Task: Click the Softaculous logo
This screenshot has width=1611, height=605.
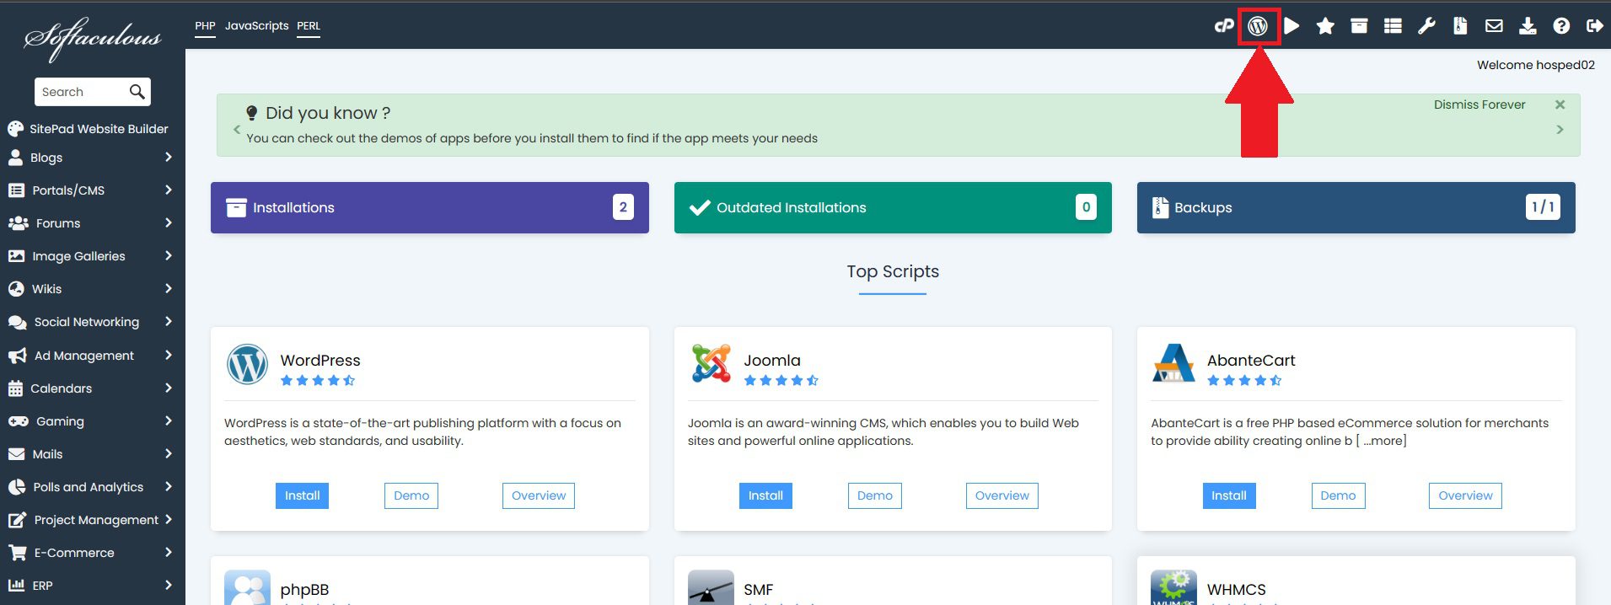Action: tap(93, 38)
